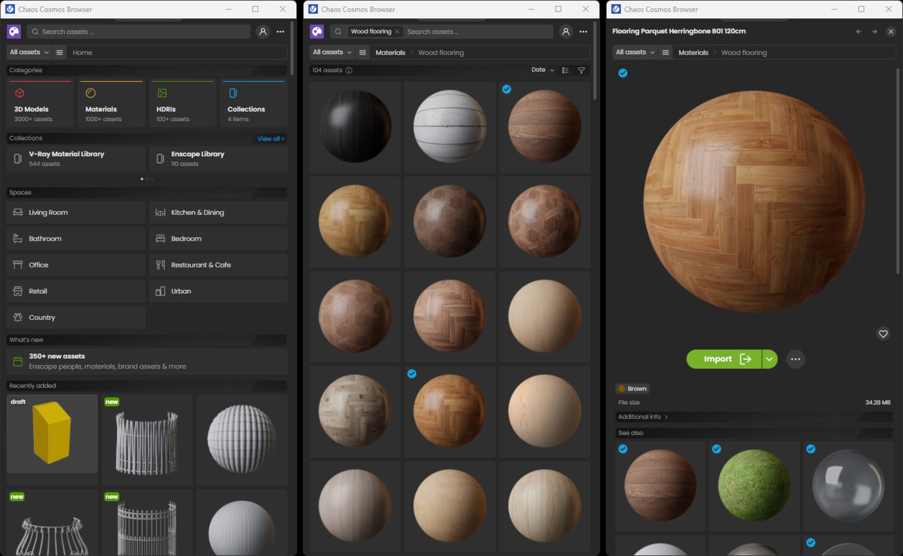Click Materials breadcrumb in right window
903x556 pixels.
(x=693, y=53)
